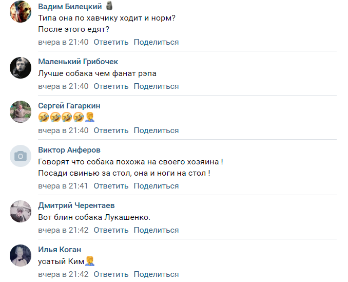Open Виктор Анферов's profile name link
348x282 pixels.
tap(69, 150)
